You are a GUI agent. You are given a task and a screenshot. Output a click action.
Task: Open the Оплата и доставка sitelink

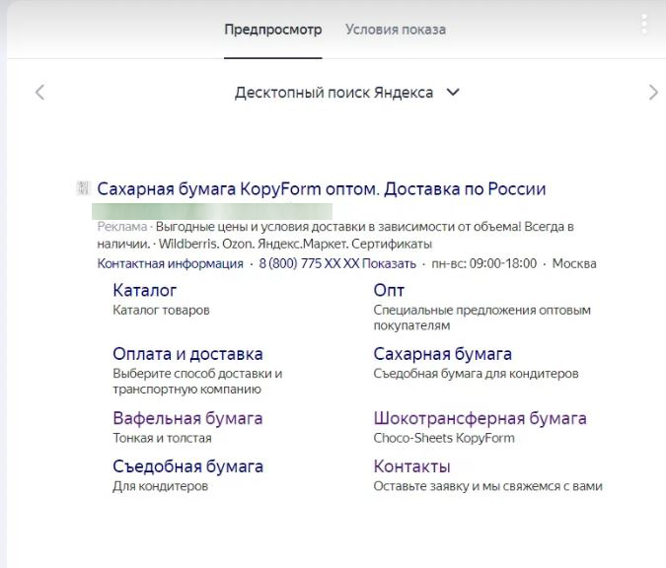[187, 354]
